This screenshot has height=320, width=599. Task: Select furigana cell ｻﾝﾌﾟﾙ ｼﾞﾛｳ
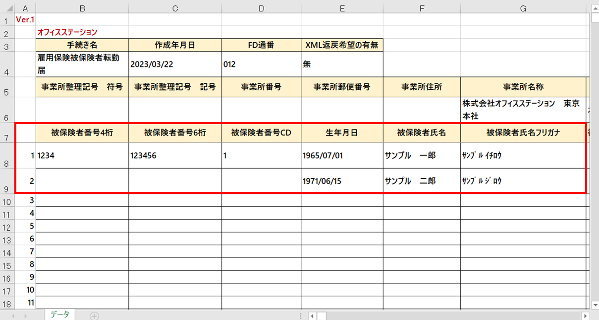point(523,181)
